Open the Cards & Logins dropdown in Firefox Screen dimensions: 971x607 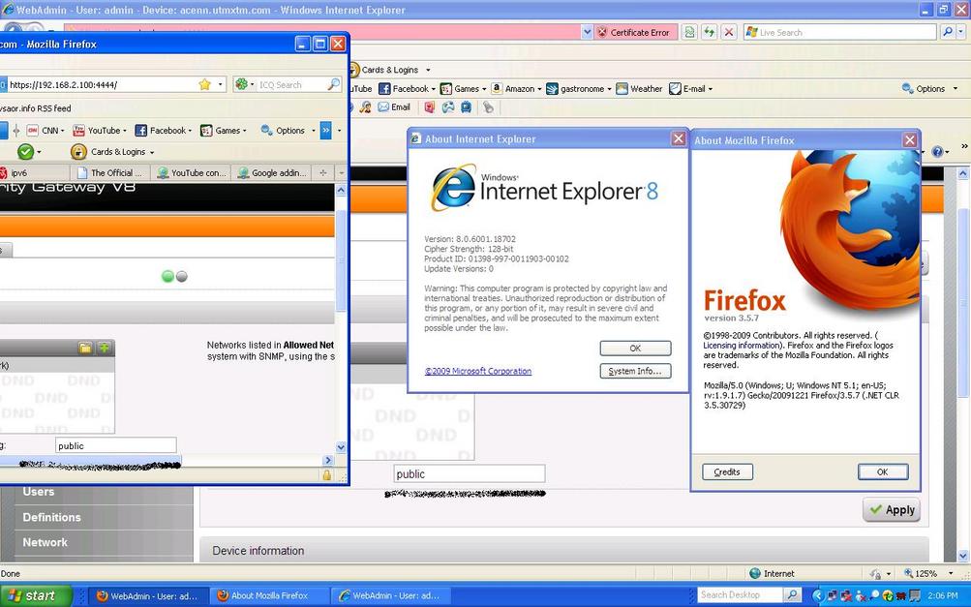111,152
